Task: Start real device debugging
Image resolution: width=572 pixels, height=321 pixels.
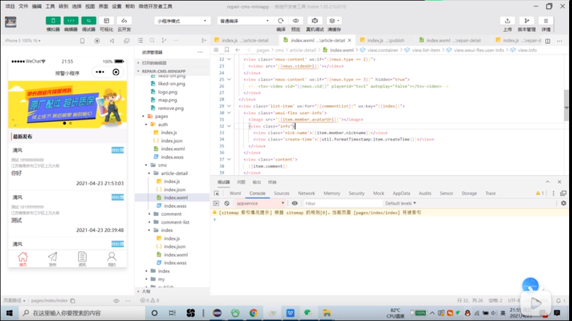Action: 315,21
